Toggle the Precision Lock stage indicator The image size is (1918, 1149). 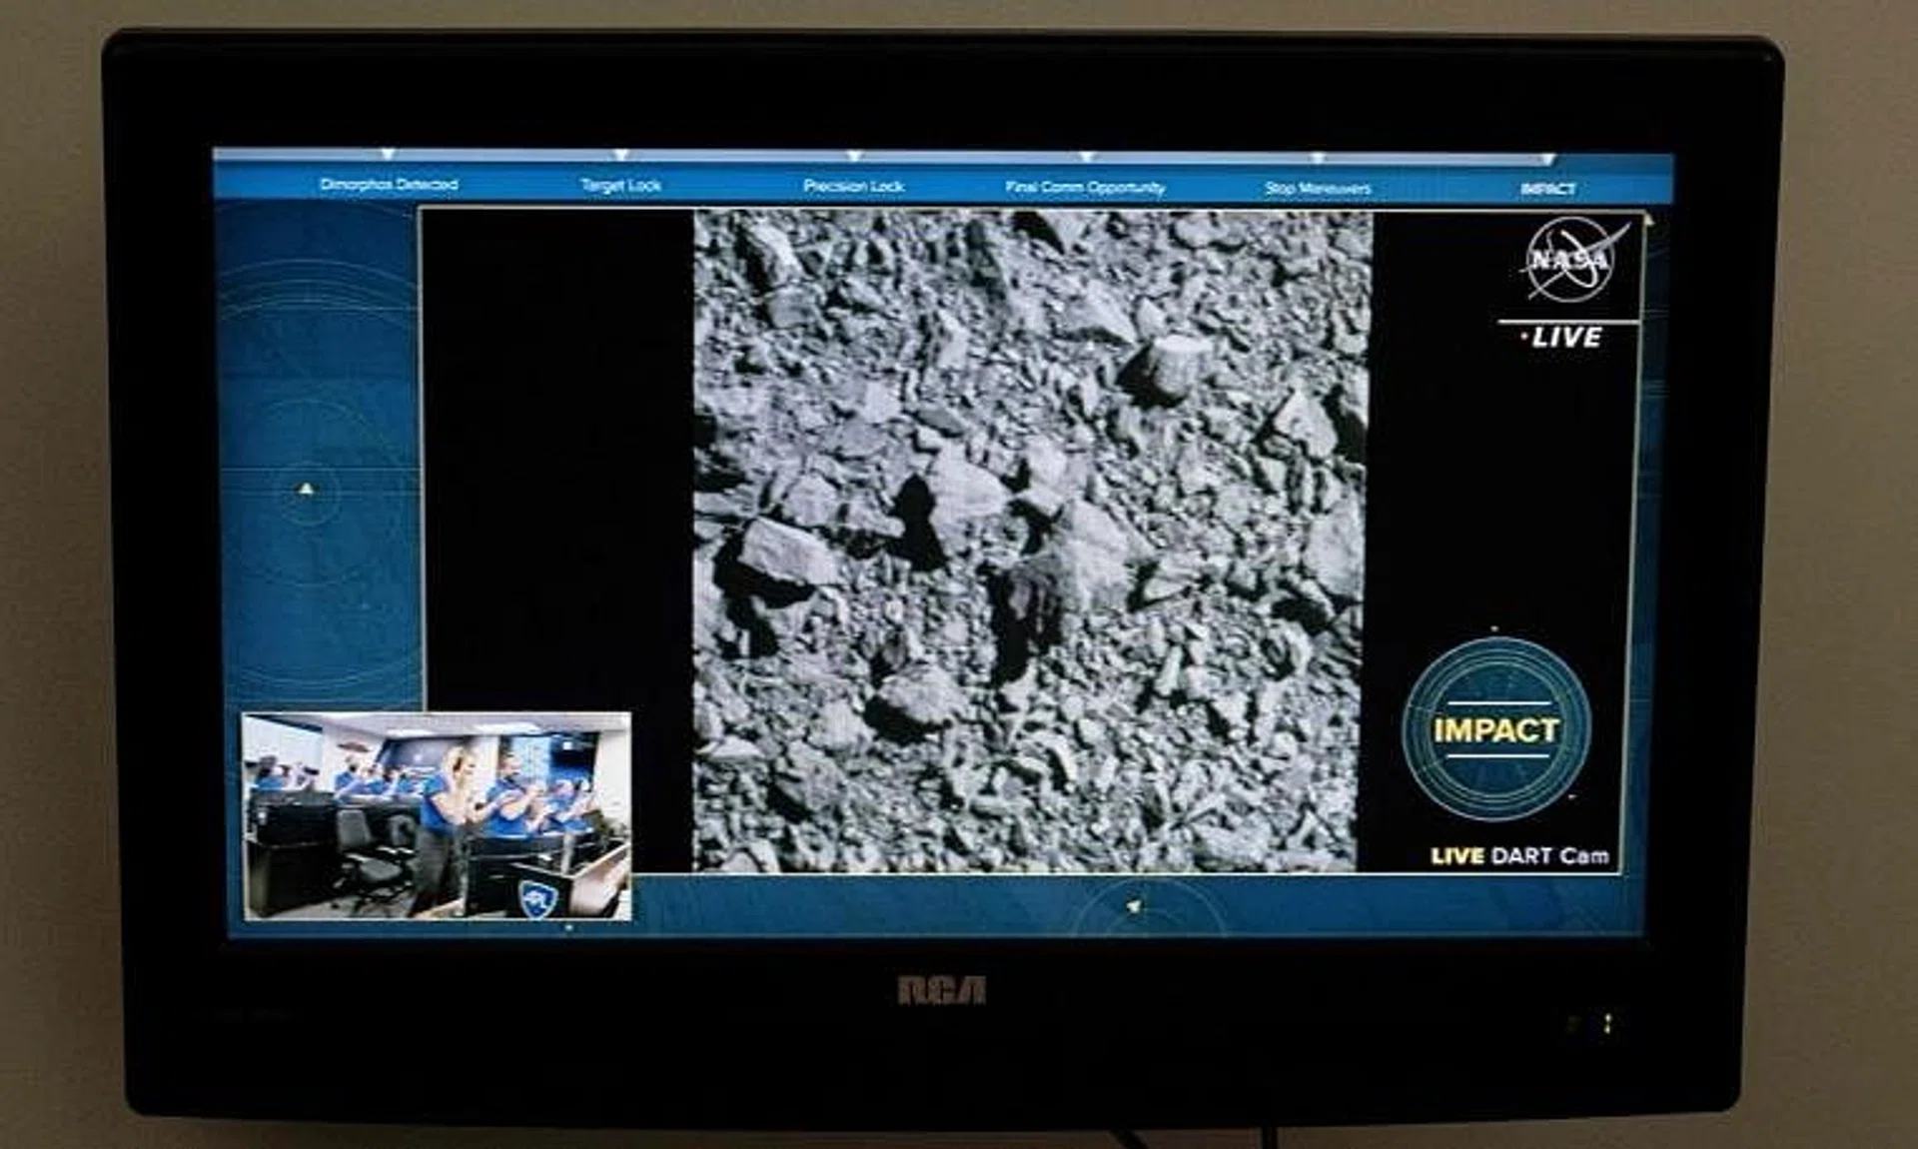855,185
